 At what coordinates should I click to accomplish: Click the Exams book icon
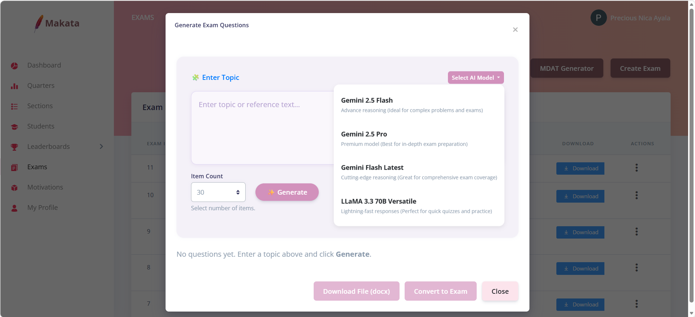coord(15,167)
